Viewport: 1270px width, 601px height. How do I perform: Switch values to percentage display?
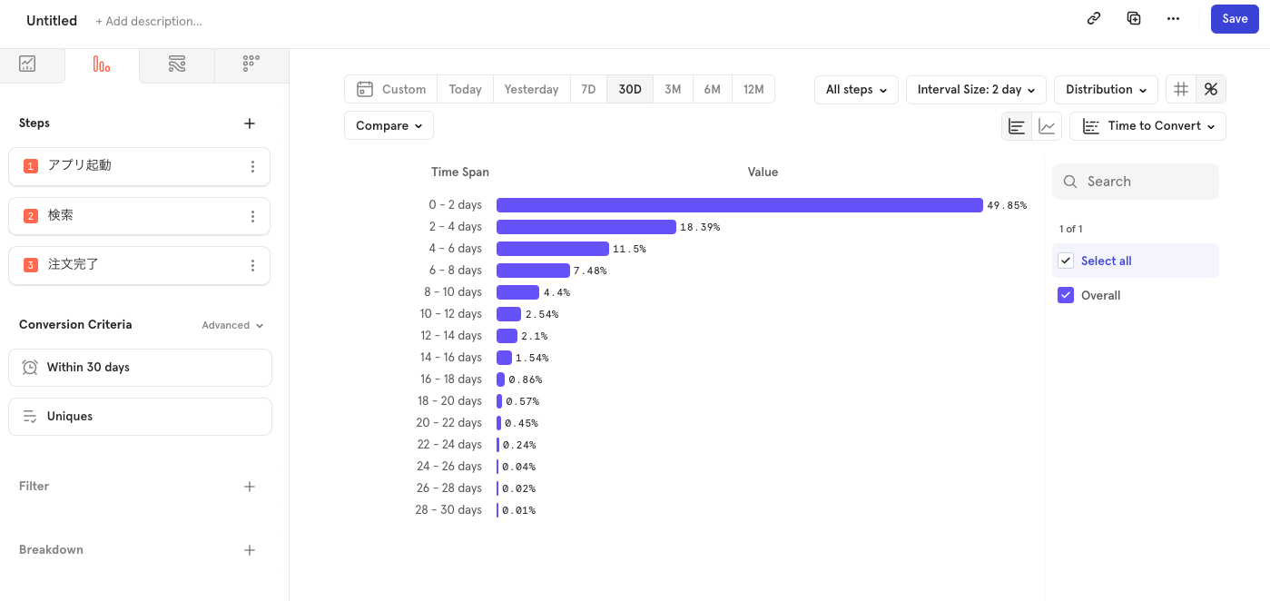(x=1210, y=90)
